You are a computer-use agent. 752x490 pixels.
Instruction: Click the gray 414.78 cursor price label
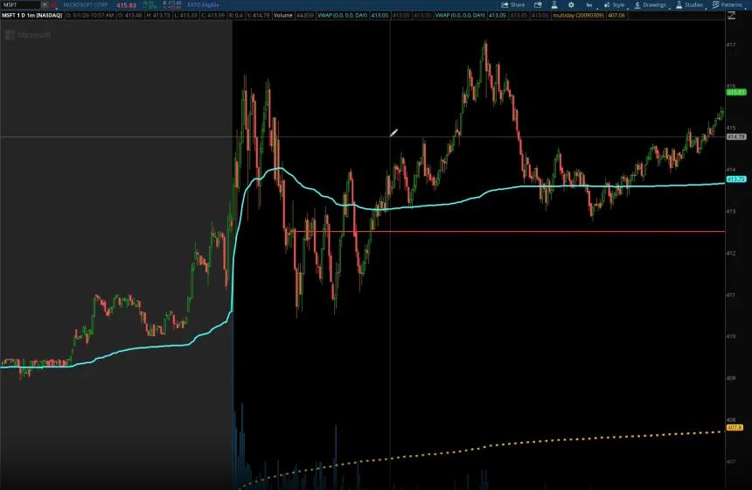click(736, 136)
